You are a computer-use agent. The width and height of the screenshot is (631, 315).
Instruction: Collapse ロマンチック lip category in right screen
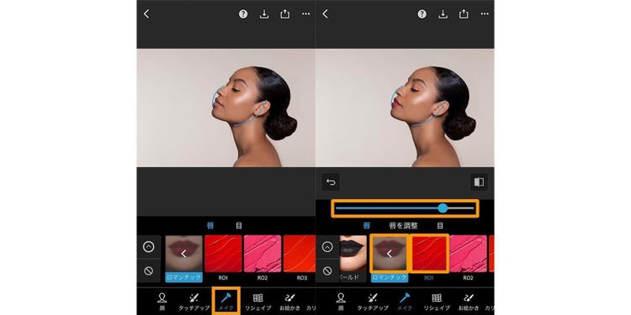[390, 259]
